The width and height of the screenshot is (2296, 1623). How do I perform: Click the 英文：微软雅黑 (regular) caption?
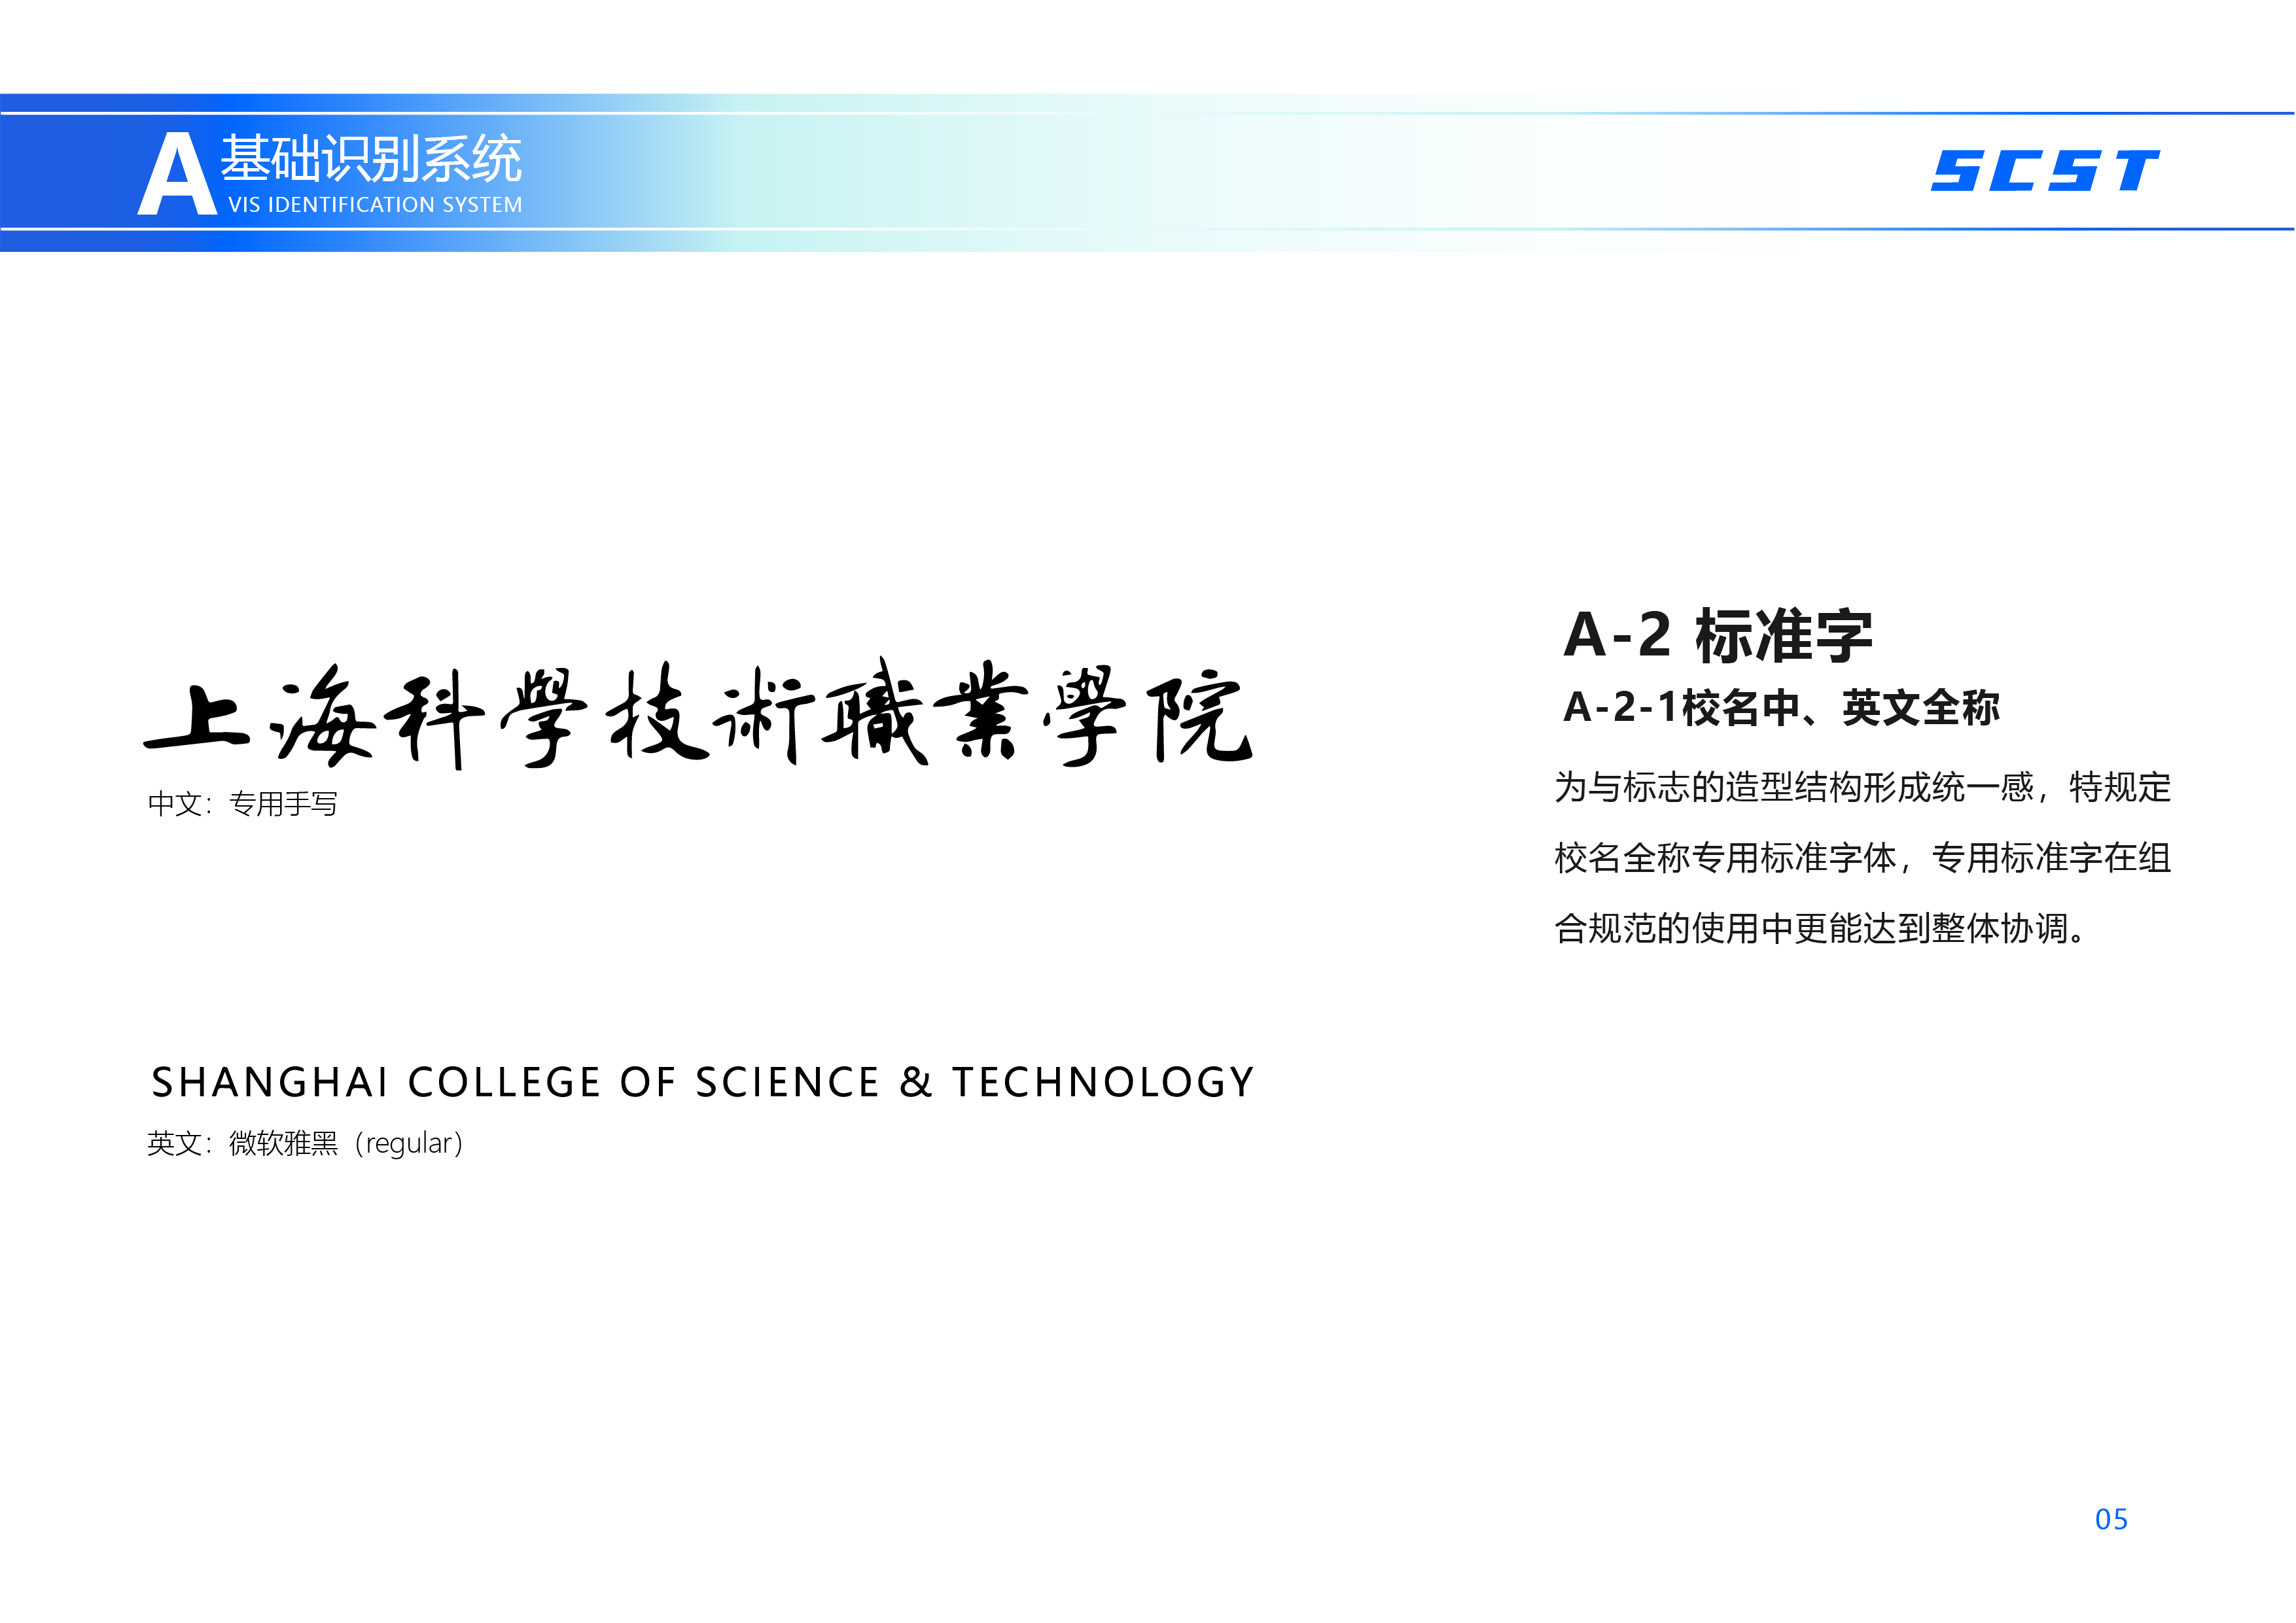[x=305, y=1143]
